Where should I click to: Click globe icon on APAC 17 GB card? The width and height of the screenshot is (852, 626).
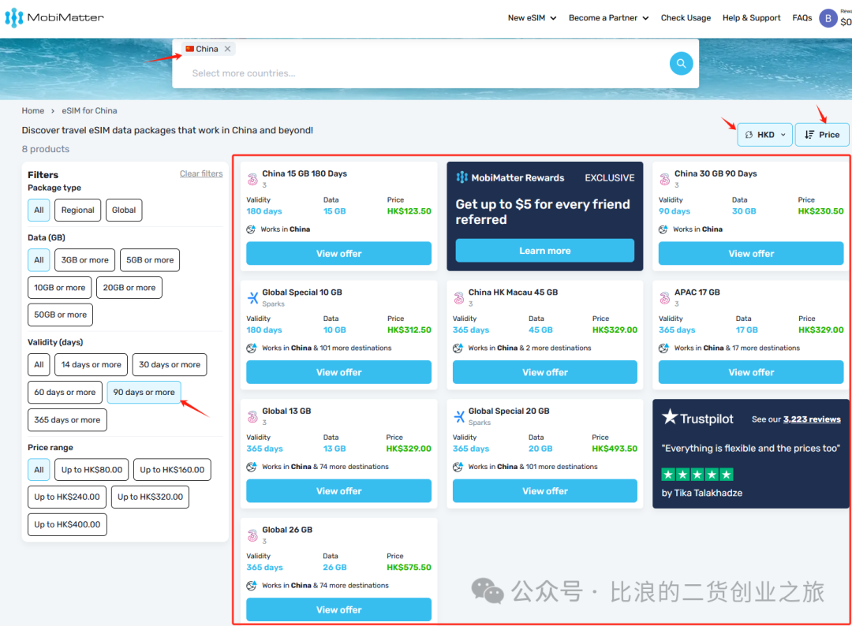click(x=663, y=348)
